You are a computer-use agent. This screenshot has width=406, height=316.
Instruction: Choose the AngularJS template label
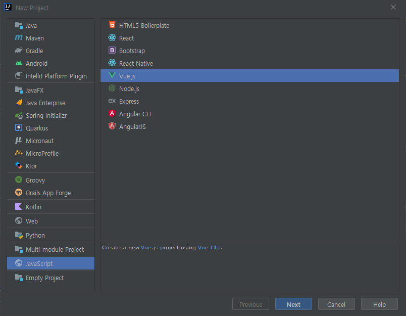click(132, 127)
